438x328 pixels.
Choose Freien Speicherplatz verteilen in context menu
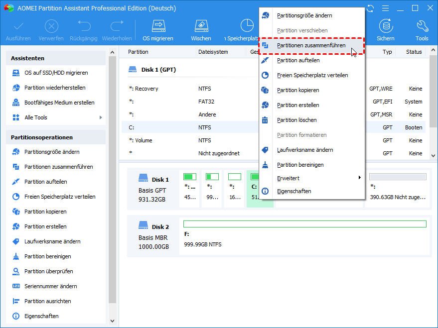(312, 75)
